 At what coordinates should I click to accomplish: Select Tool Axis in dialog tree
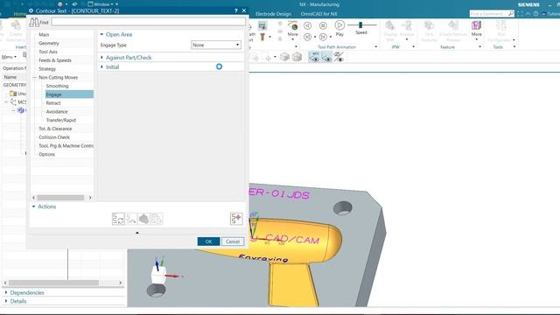coord(48,52)
